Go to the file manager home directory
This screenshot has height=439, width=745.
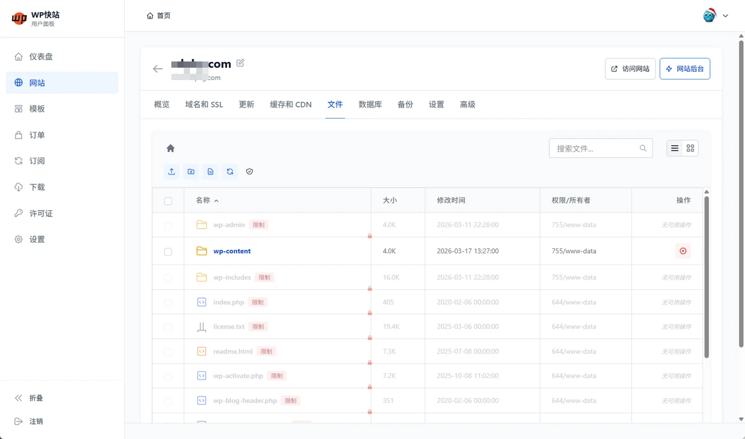click(171, 148)
